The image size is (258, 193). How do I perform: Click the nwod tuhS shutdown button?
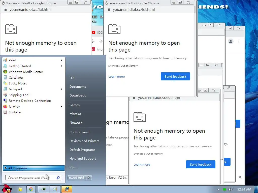77,177
